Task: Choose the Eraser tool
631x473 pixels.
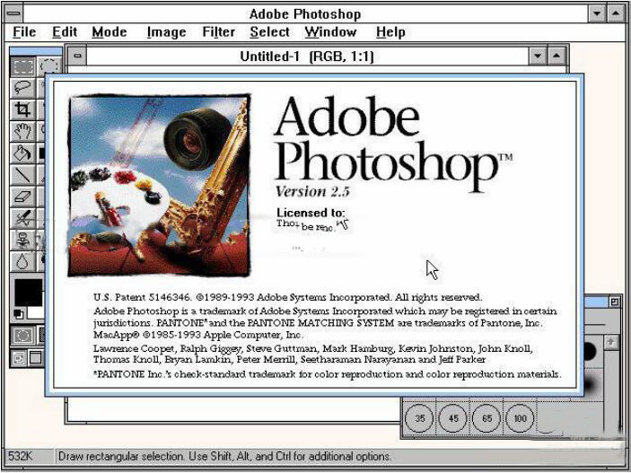Action: [23, 197]
